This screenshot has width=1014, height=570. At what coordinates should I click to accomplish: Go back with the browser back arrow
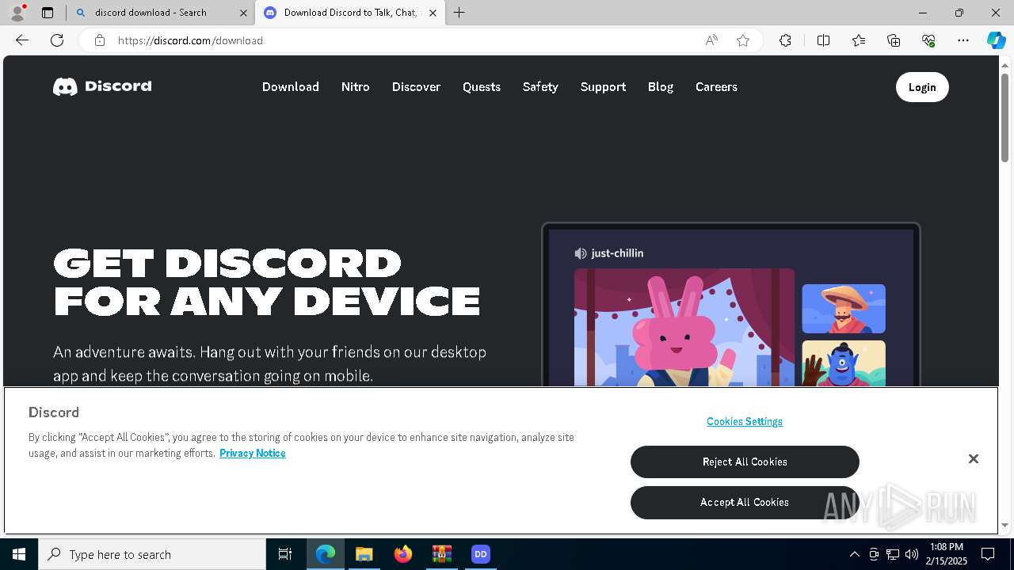pos(22,40)
